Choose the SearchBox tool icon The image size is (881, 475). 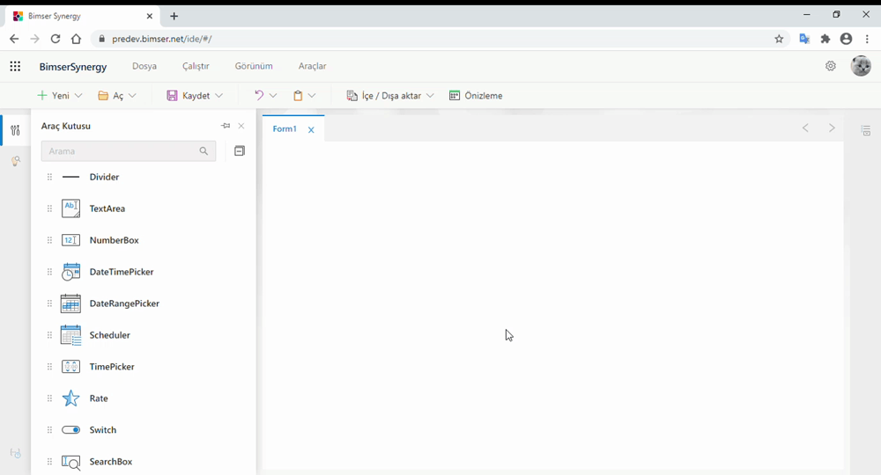(71, 462)
